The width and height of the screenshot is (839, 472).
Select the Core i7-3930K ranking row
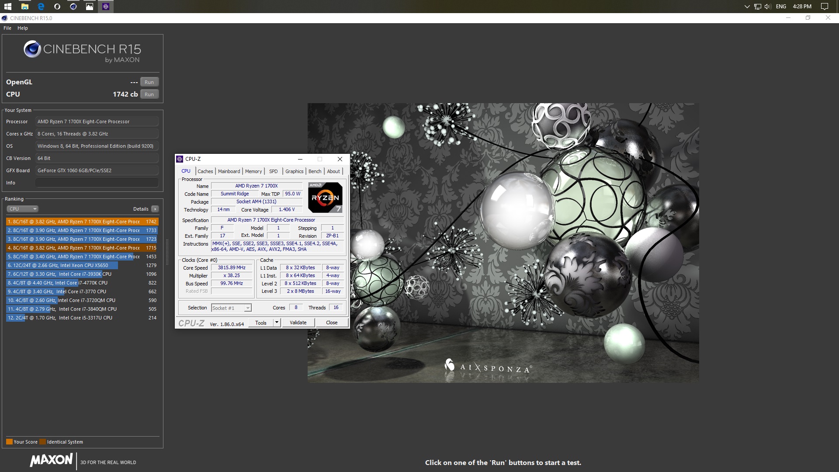tap(82, 274)
